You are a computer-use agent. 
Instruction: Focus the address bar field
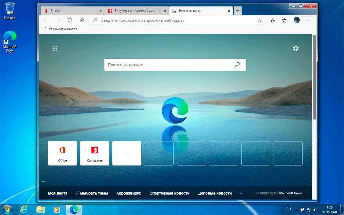click(177, 20)
